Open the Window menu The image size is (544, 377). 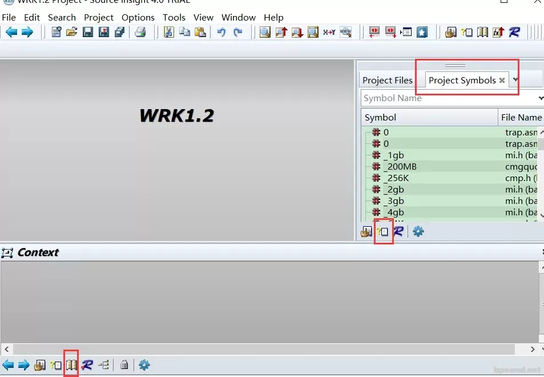[x=239, y=17]
